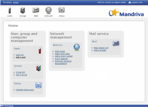Screen dimensions: 148x107
Task: Follow the Home breadcrumb link after localhost
Action: click(x=16, y=2)
